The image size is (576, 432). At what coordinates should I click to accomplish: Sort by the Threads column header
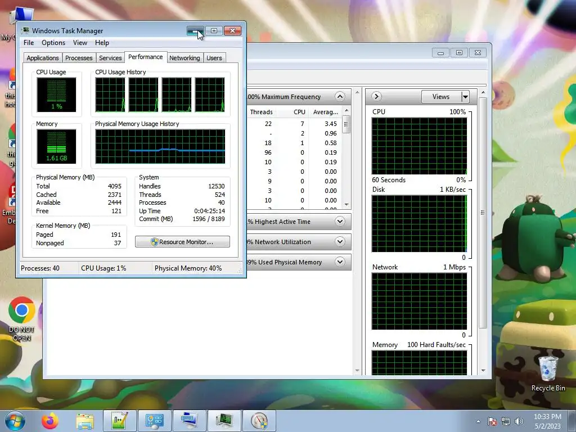(261, 112)
